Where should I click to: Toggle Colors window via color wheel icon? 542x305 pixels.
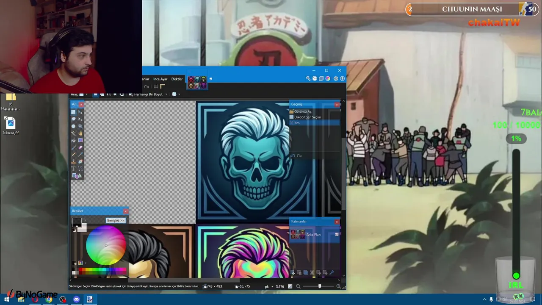(x=328, y=78)
